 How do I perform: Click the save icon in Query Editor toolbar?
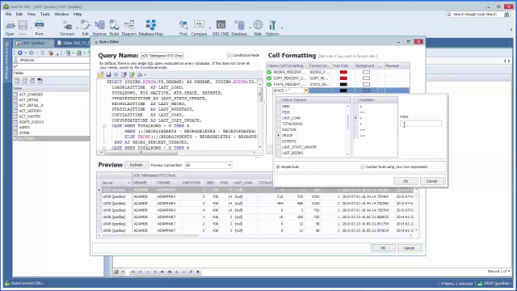pyautogui.click(x=108, y=75)
